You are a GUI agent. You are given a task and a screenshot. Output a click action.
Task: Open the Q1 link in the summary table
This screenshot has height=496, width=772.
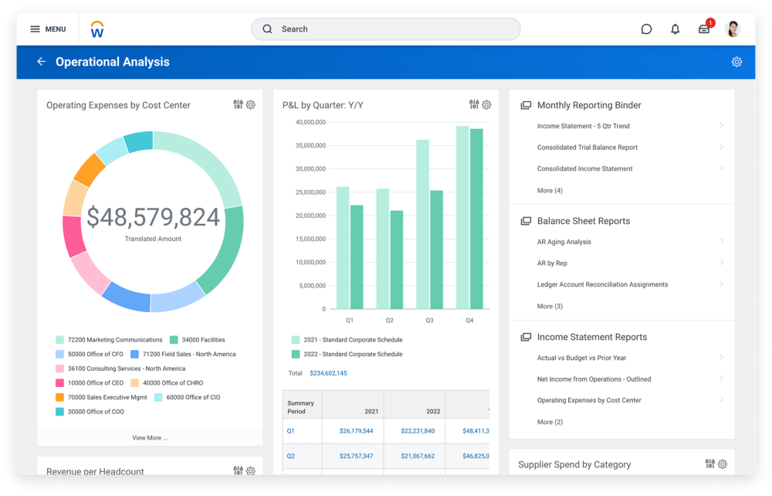click(x=289, y=431)
